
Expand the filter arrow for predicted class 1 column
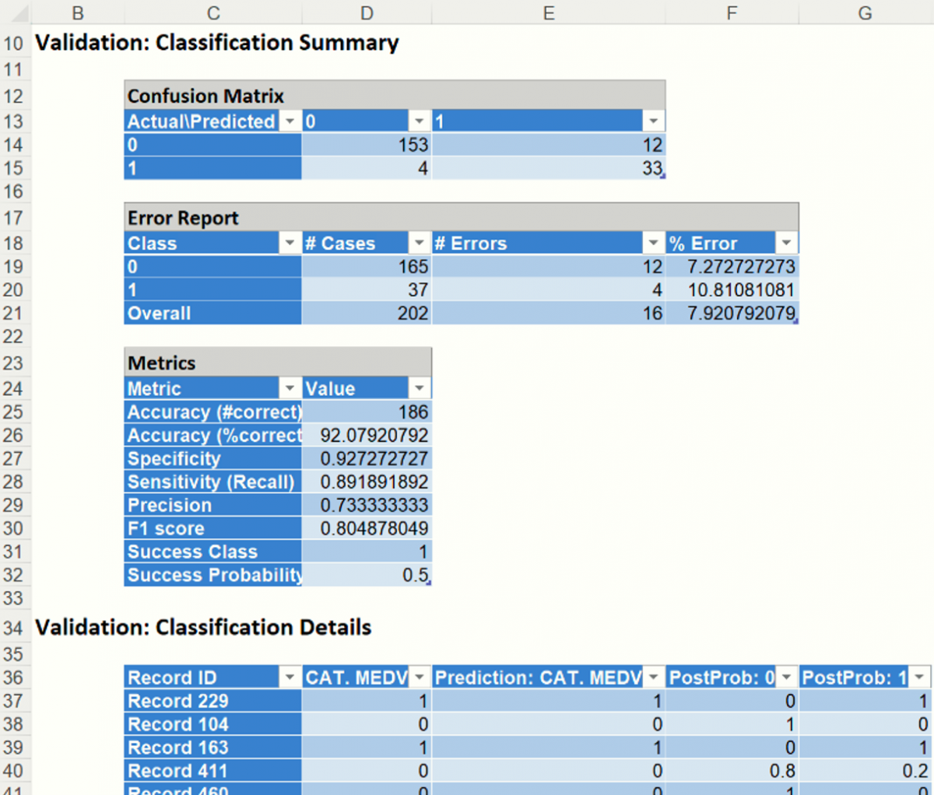(653, 121)
